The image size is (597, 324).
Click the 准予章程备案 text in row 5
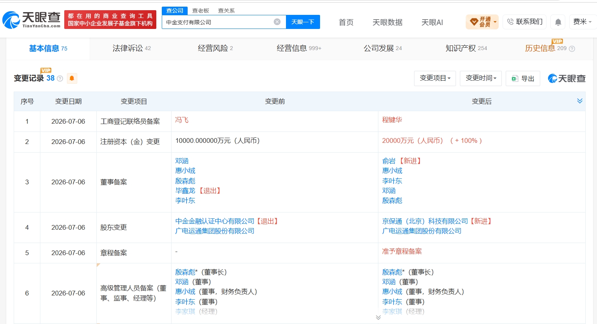402,251
